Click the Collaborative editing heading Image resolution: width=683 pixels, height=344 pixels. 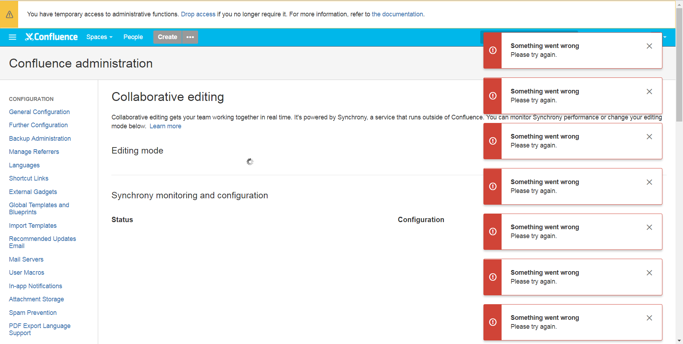coord(168,97)
